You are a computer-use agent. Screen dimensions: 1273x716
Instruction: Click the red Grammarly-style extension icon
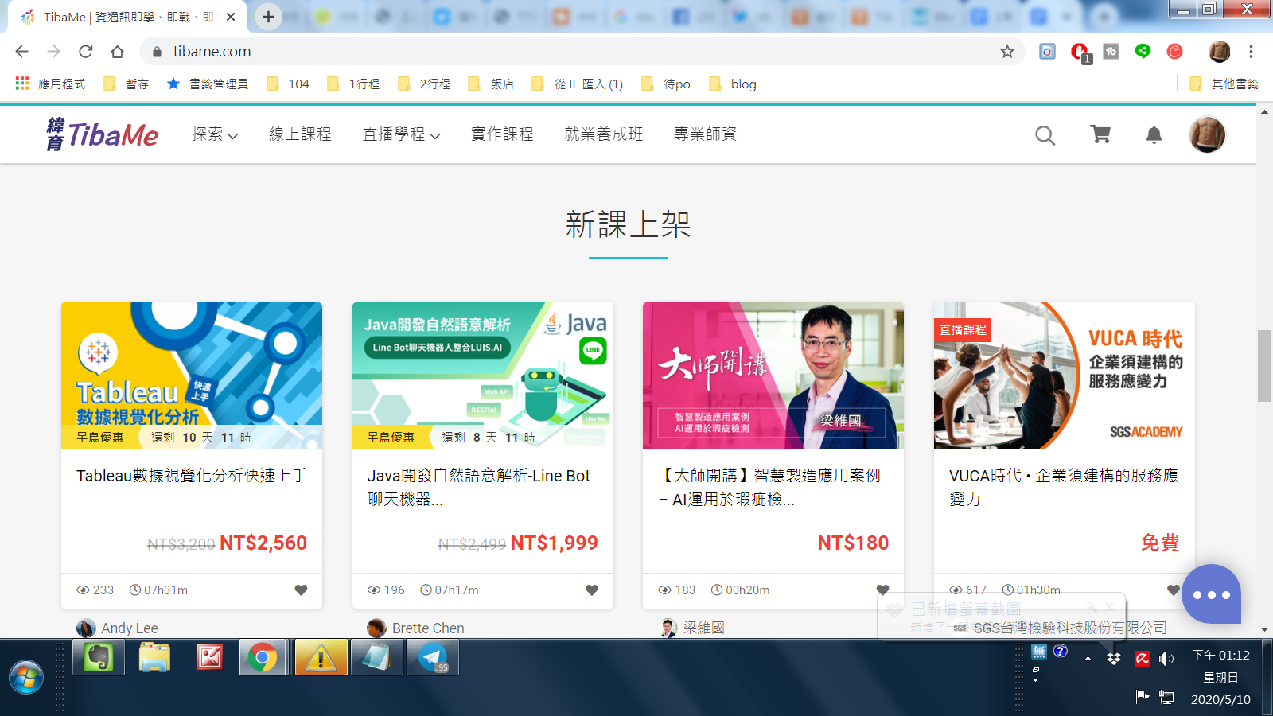point(1174,52)
